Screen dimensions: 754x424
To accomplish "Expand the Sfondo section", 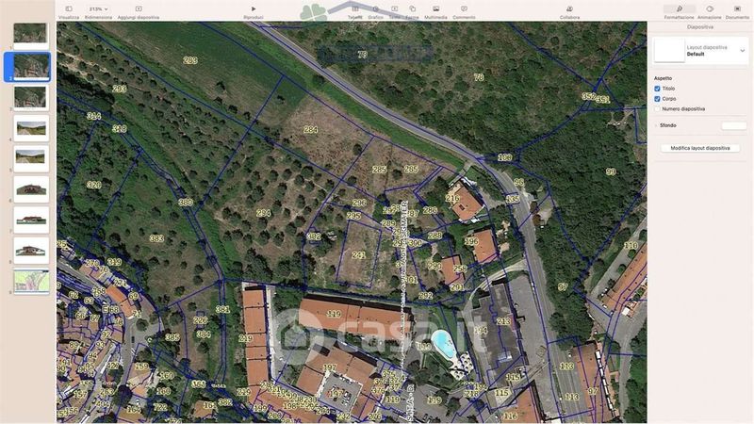I will [655, 125].
